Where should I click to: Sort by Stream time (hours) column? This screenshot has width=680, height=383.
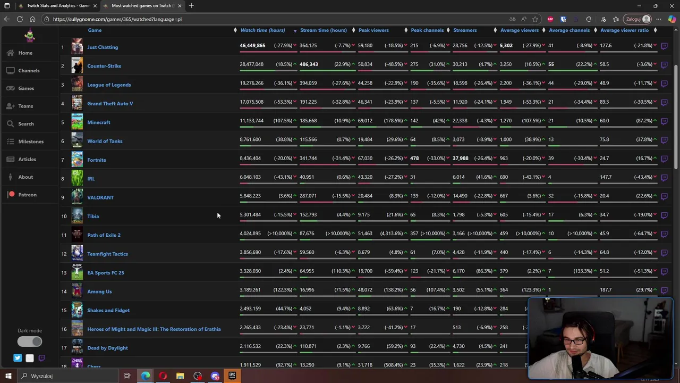(323, 30)
